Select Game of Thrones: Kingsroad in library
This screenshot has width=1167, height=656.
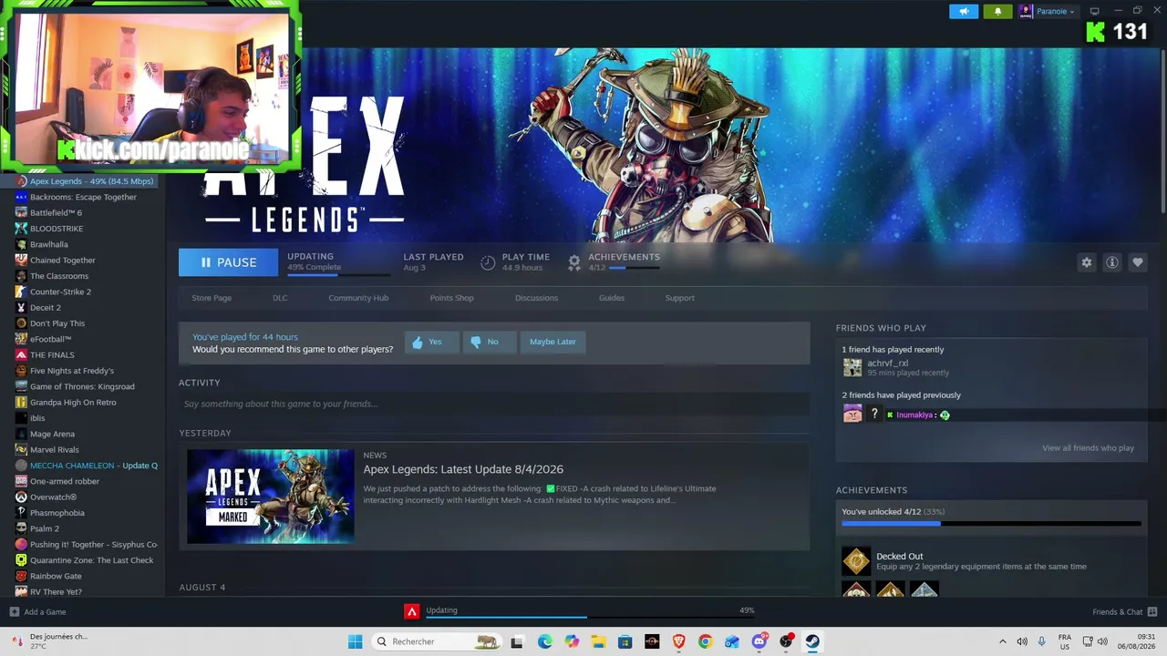pos(83,386)
